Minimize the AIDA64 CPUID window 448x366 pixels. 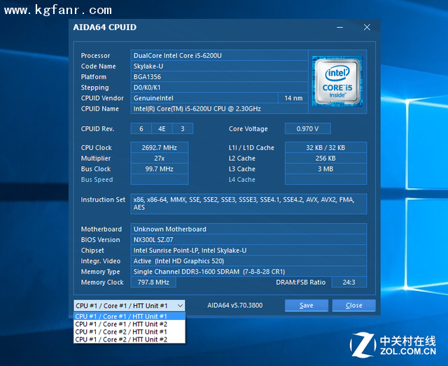coord(339,27)
